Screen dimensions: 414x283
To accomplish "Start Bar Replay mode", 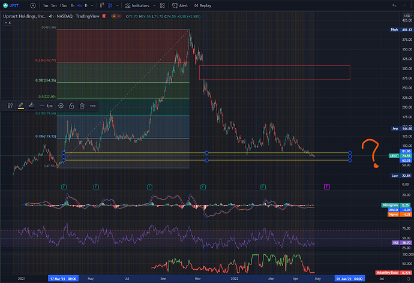I will (x=203, y=5).
